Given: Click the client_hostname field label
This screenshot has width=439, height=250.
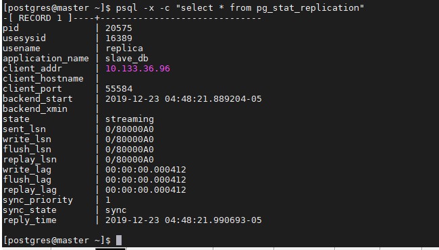Looking at the screenshot, I should [x=43, y=79].
